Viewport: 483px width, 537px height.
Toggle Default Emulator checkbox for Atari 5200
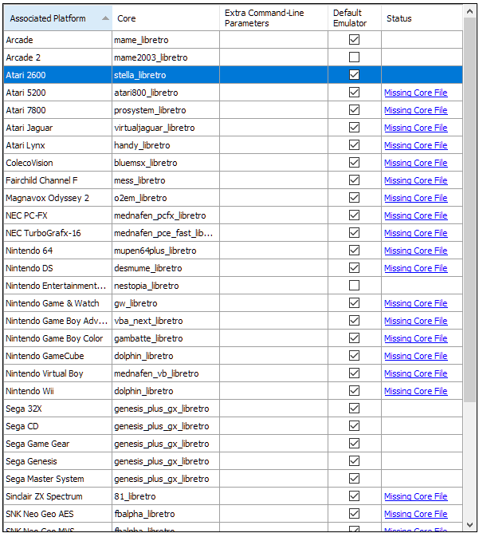pyautogui.click(x=354, y=93)
